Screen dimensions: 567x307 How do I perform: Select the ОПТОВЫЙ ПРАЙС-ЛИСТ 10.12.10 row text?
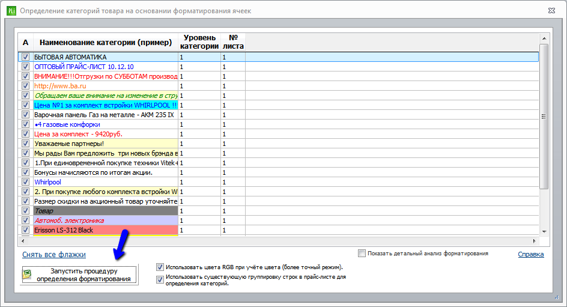tap(84, 67)
